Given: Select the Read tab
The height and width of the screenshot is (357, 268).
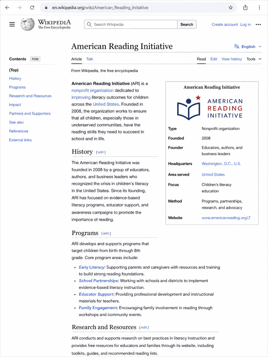Looking at the screenshot, I should (201, 59).
